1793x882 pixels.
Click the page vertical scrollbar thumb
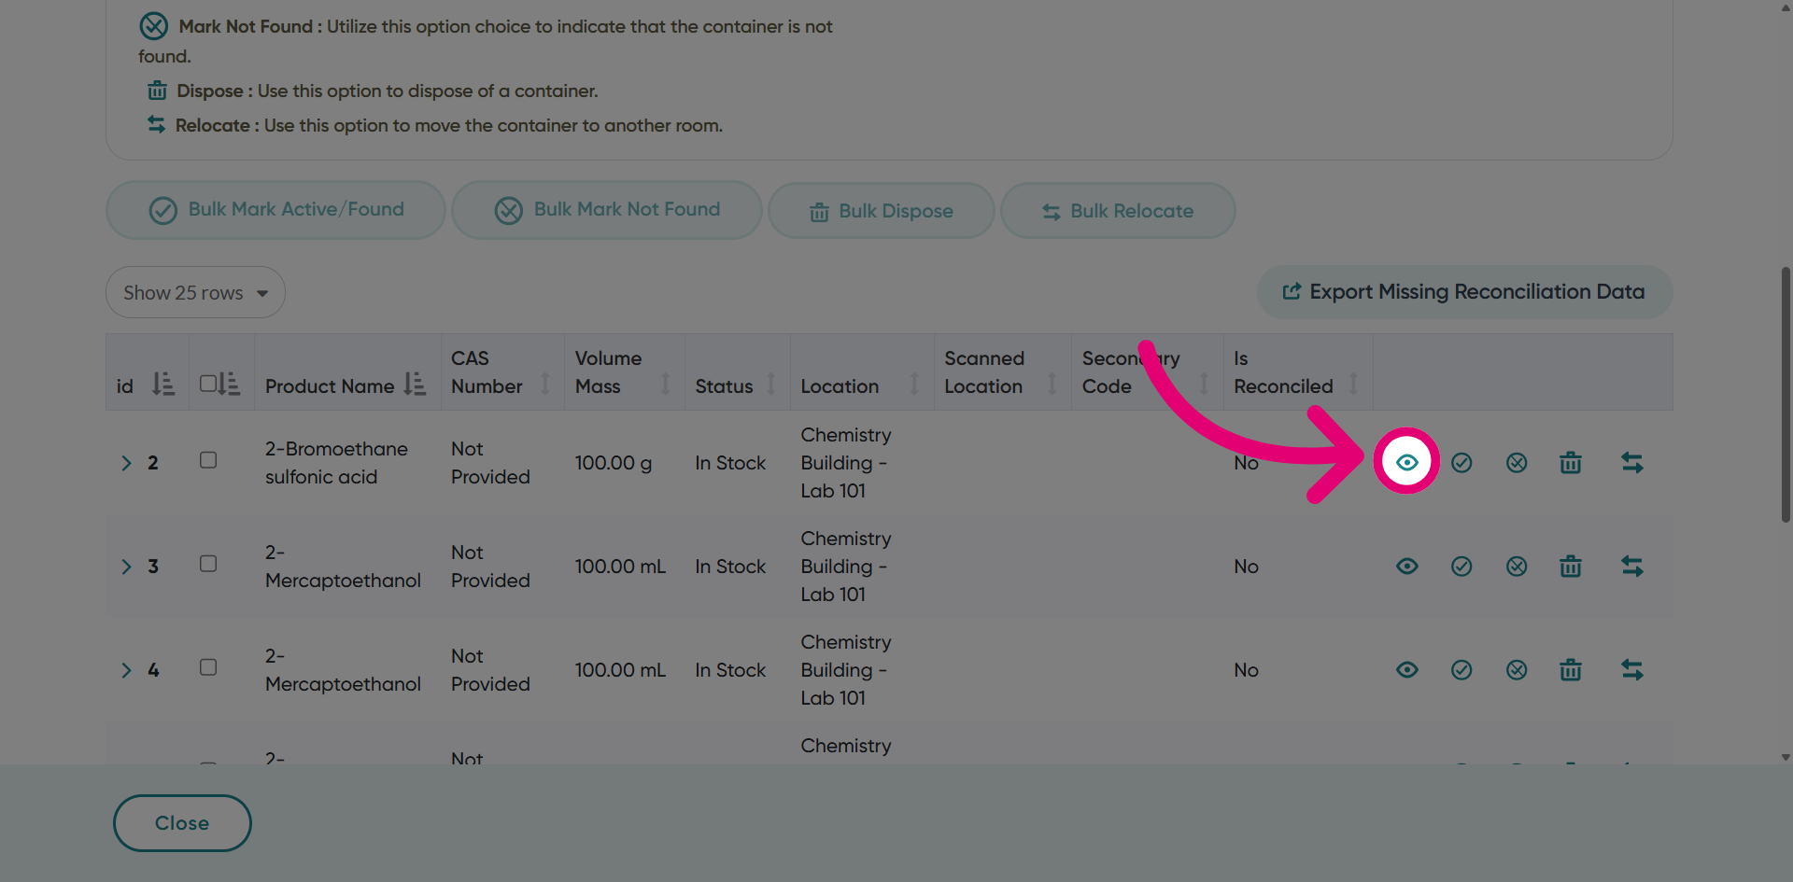1786,394
